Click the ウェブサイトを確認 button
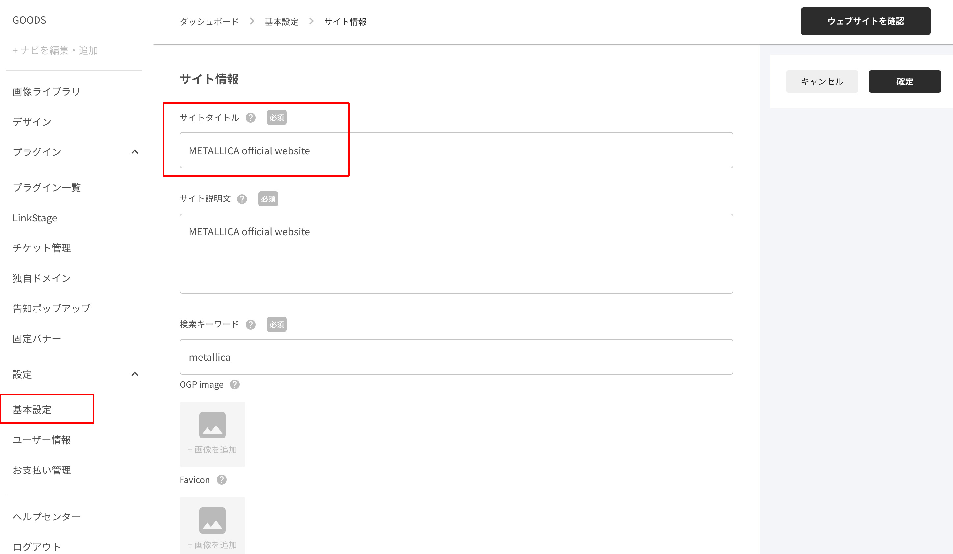Image resolution: width=953 pixels, height=554 pixels. [x=866, y=21]
